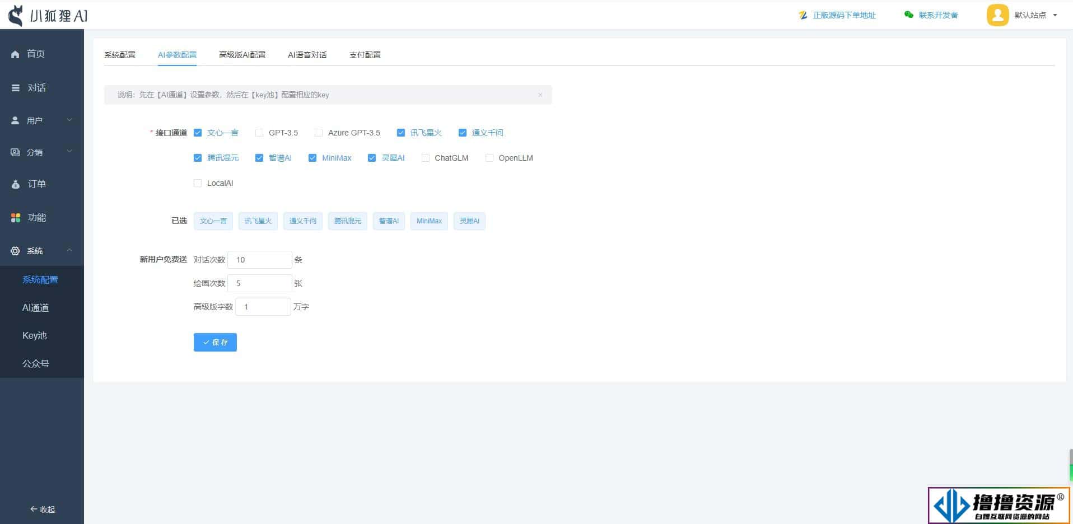This screenshot has width=1073, height=524.
Task: Enable the GPT-3.5 channel checkbox
Action: coord(259,133)
